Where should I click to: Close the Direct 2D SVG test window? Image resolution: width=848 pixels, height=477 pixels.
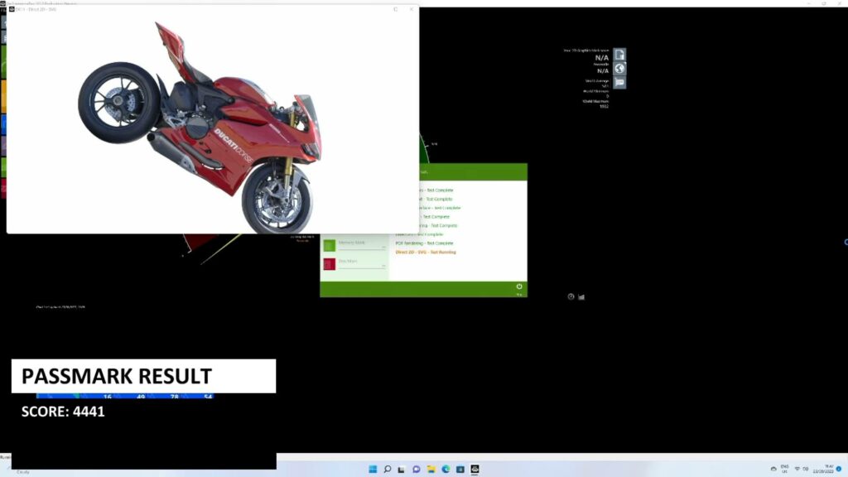point(411,9)
